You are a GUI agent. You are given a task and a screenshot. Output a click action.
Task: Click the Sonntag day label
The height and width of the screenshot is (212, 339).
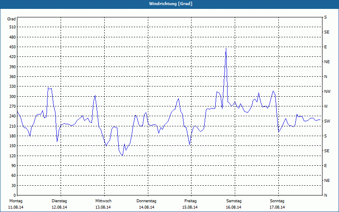point(277,201)
